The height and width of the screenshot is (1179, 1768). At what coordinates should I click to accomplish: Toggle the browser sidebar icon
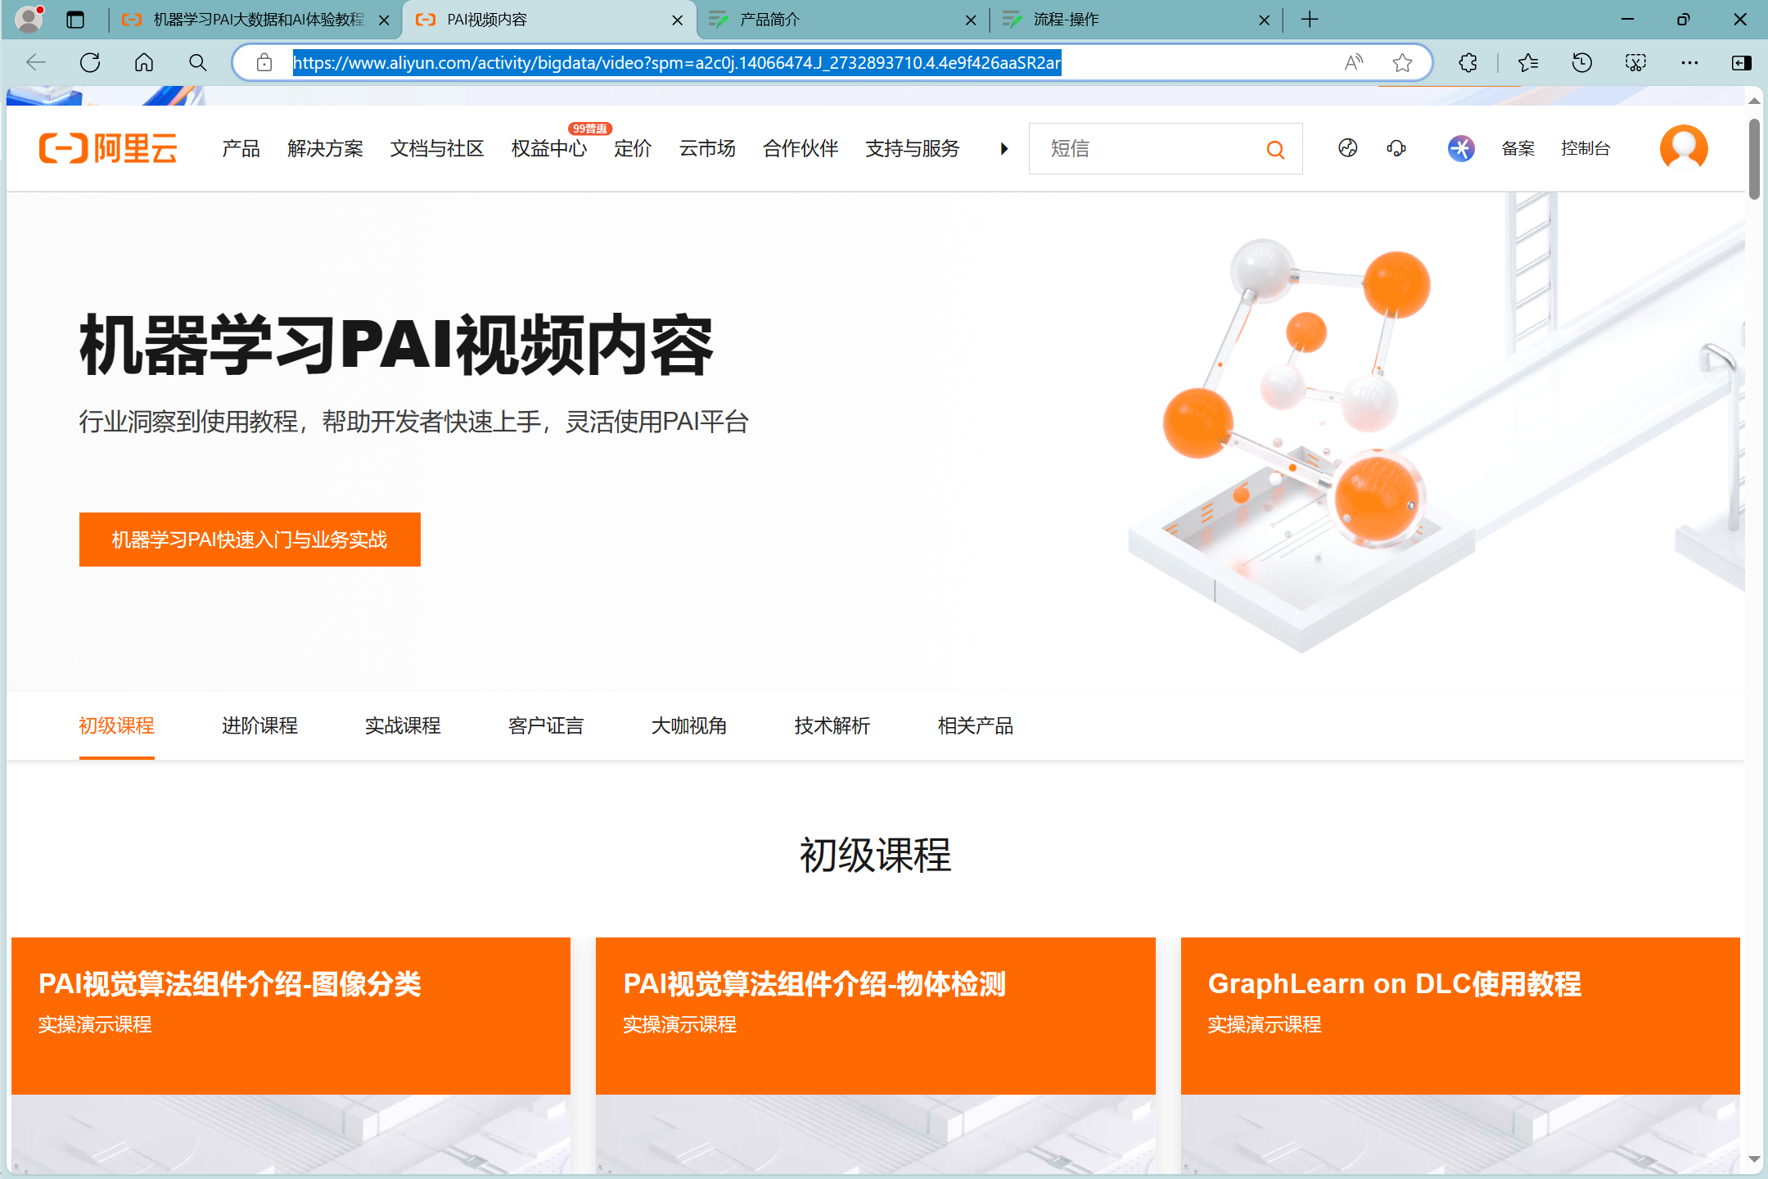click(1741, 62)
